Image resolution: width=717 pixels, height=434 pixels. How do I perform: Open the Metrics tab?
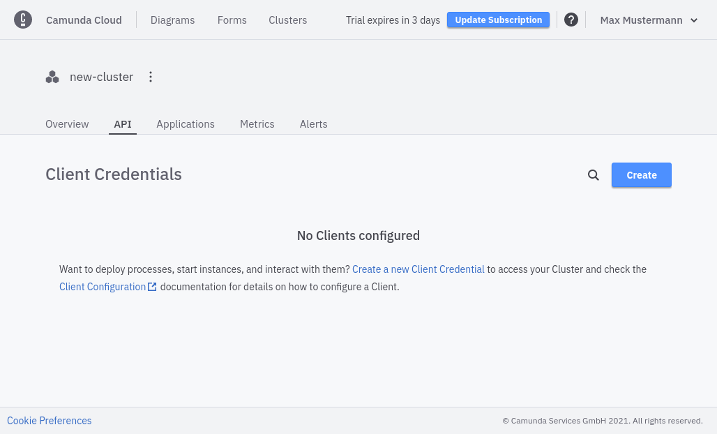coord(257,124)
